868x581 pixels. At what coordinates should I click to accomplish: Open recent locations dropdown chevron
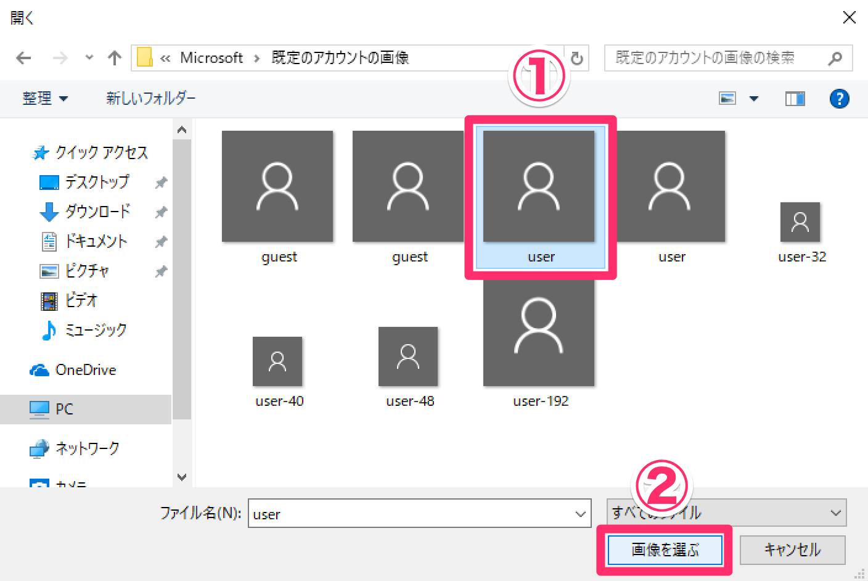click(x=89, y=57)
